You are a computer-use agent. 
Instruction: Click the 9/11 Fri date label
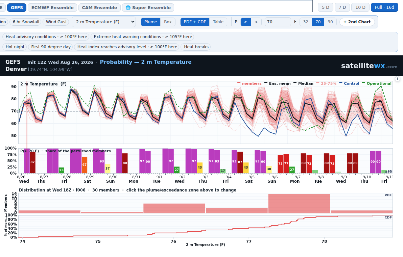tap(387, 179)
